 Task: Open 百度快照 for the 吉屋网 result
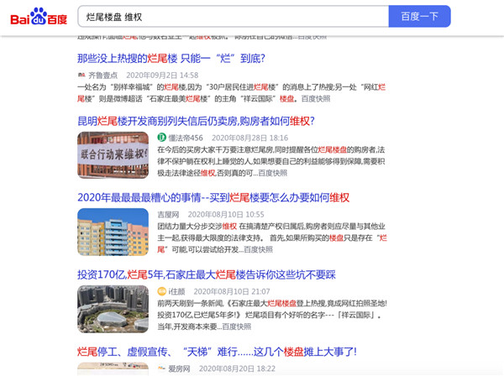[x=258, y=249]
